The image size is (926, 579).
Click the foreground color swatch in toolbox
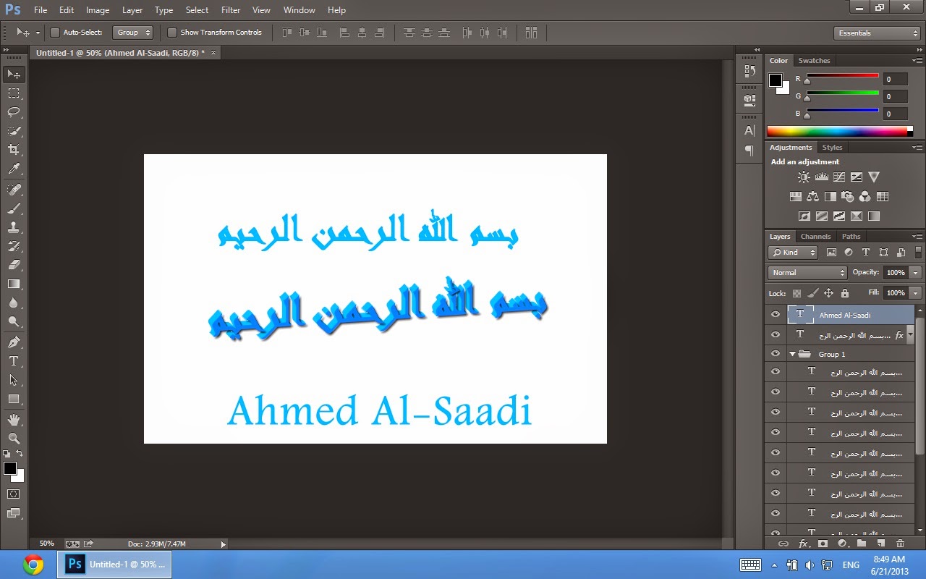10,468
